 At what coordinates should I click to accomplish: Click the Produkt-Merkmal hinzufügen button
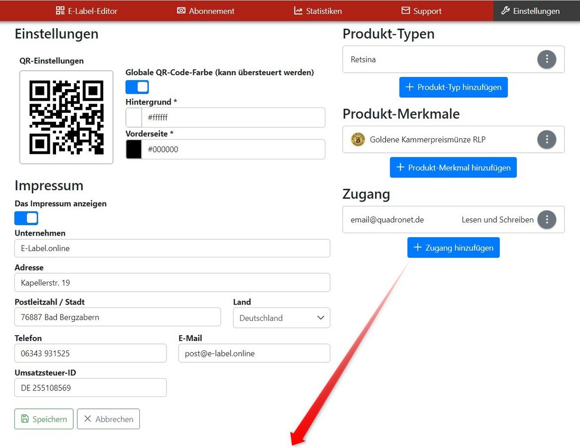[x=453, y=167]
